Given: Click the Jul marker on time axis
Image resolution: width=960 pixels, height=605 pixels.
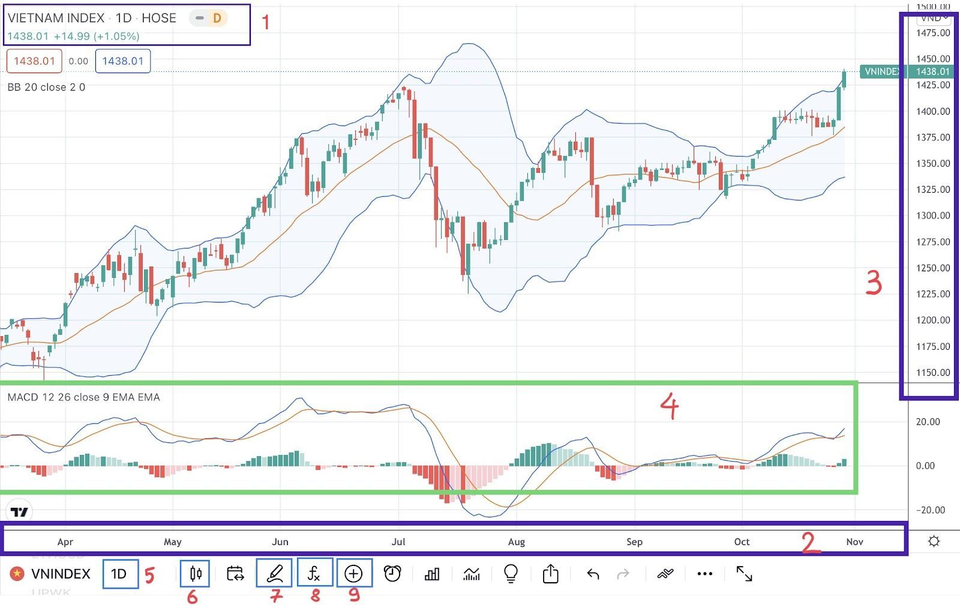Looking at the screenshot, I should point(398,541).
